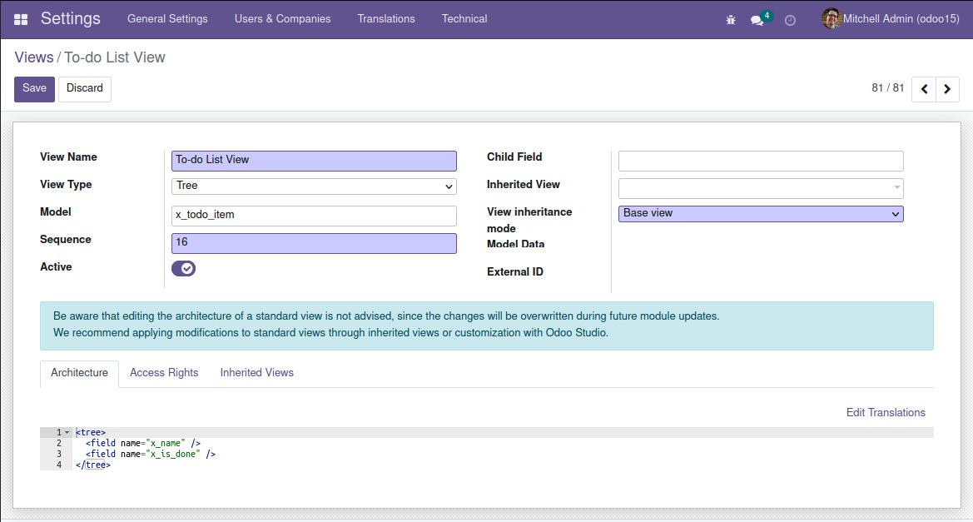The width and height of the screenshot is (973, 522).
Task: Switch to Architecture tab
Action: [79, 373]
